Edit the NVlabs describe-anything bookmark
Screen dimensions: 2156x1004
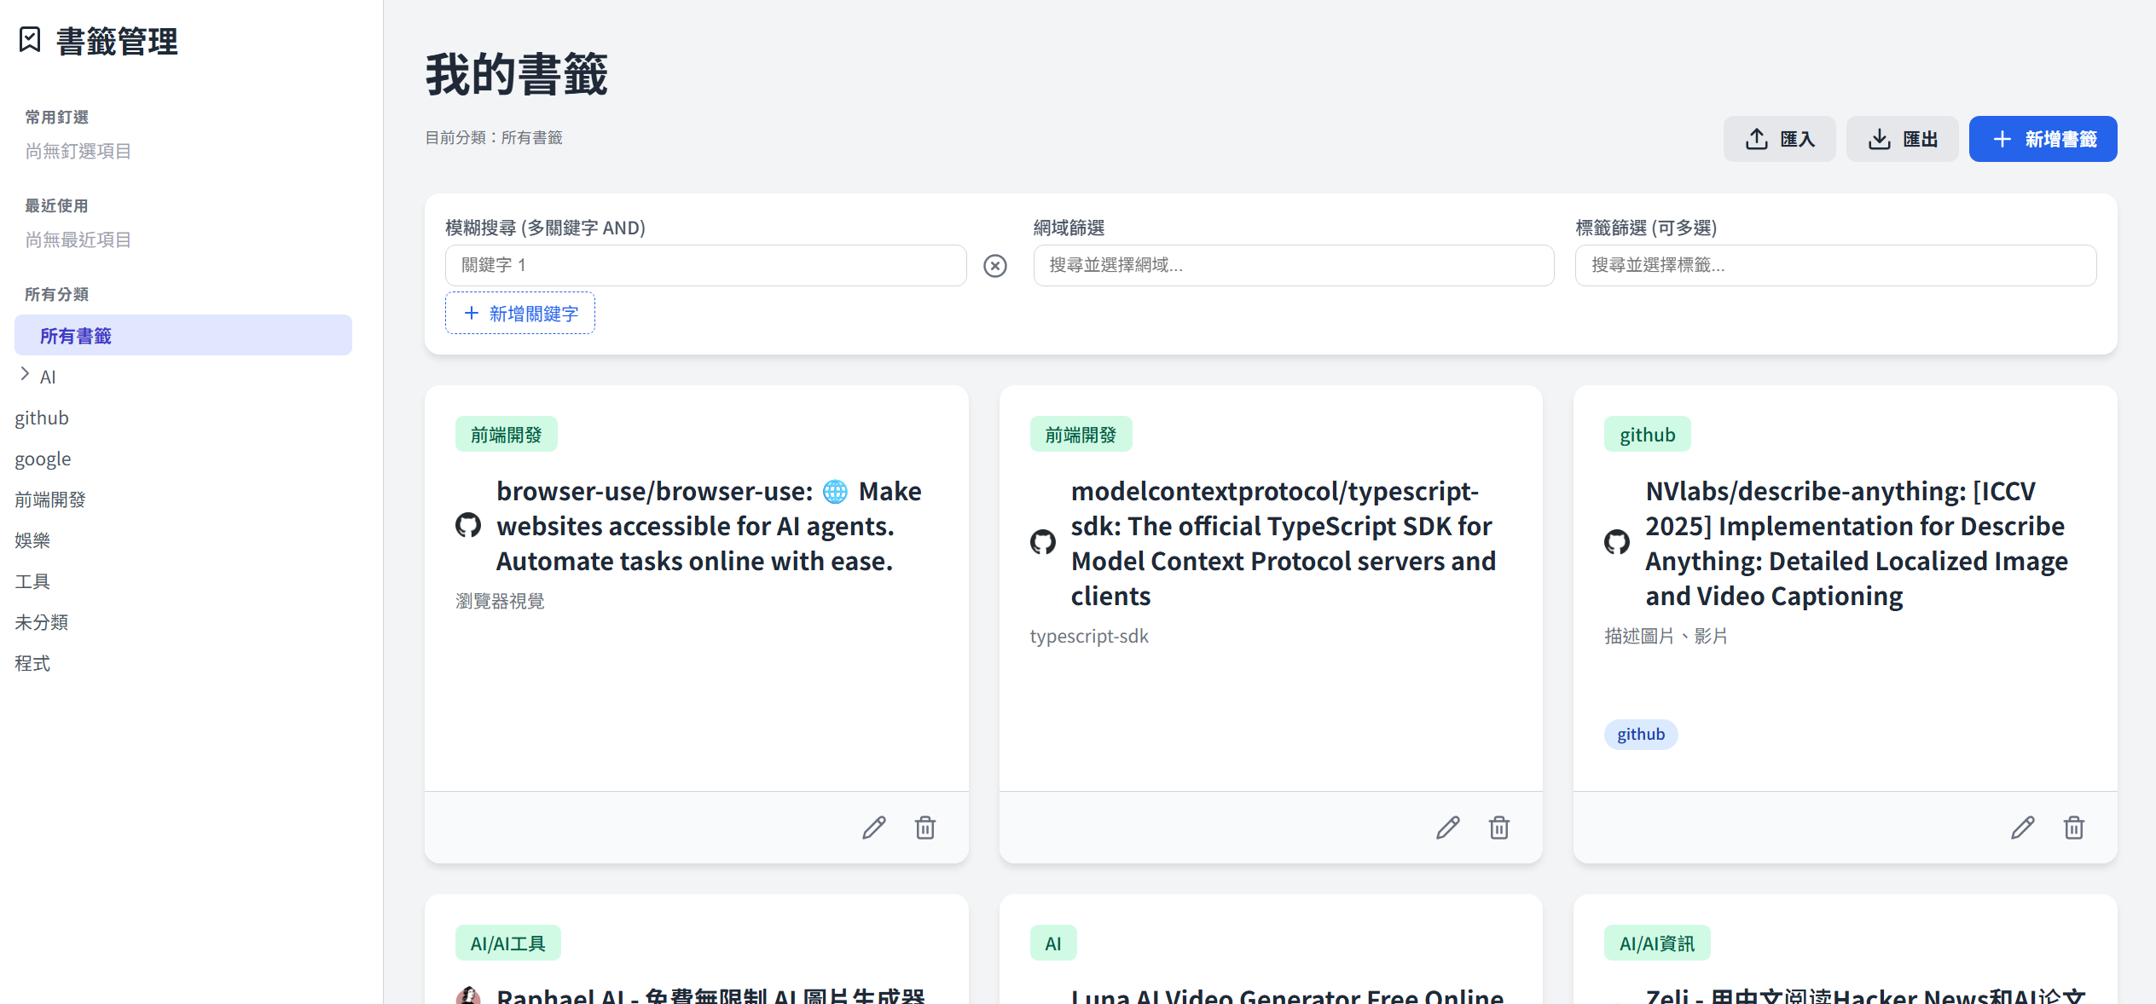[2022, 828]
